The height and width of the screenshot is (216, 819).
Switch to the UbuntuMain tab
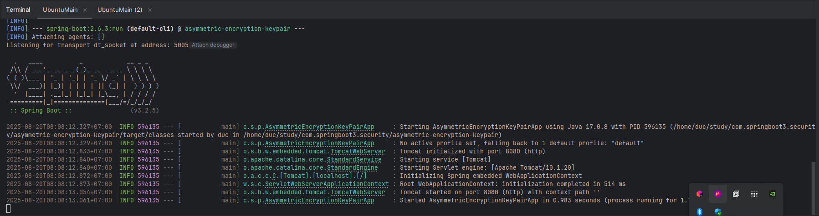[60, 10]
